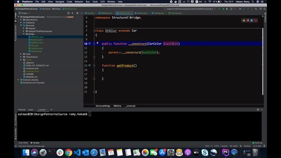This screenshot has height=158, width=281.
Task: Toggle the Database side stripe on right edge
Action: click(x=265, y=18)
